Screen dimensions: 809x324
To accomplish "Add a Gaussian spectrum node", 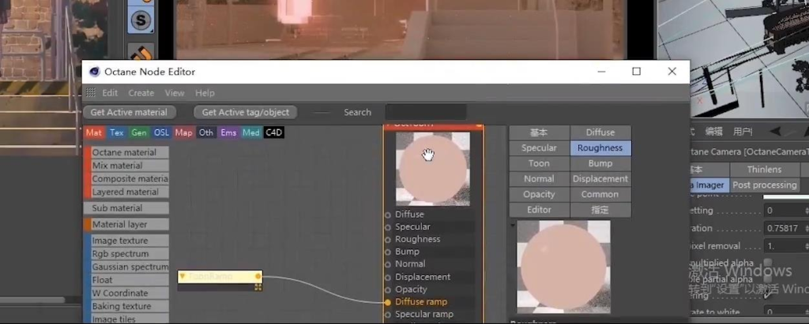I will coord(126,266).
